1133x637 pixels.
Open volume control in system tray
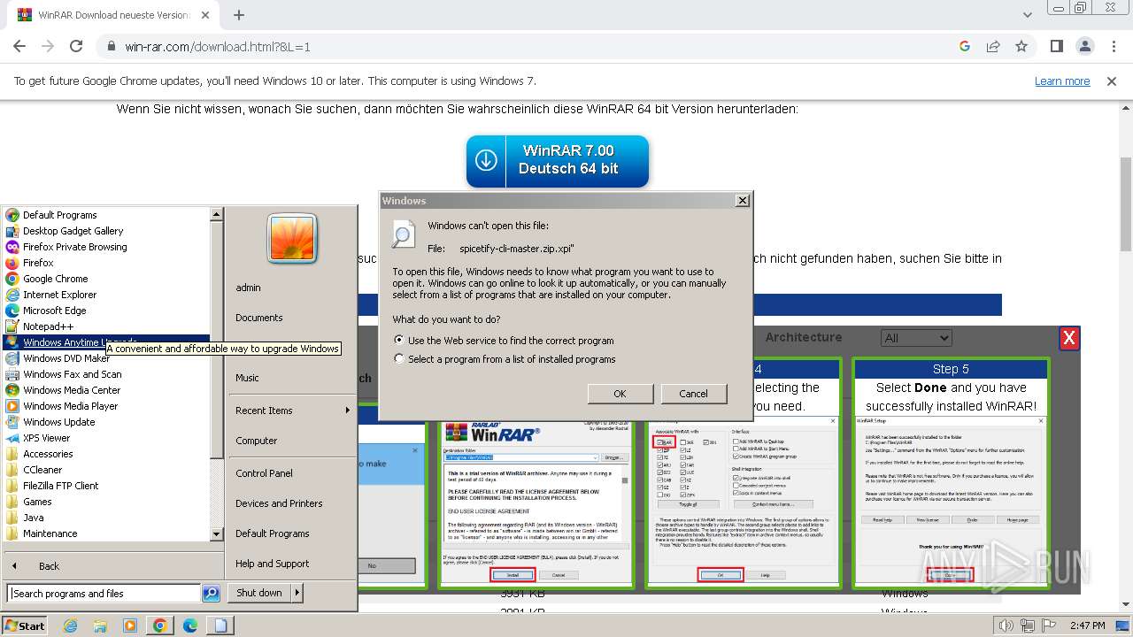(x=1006, y=626)
